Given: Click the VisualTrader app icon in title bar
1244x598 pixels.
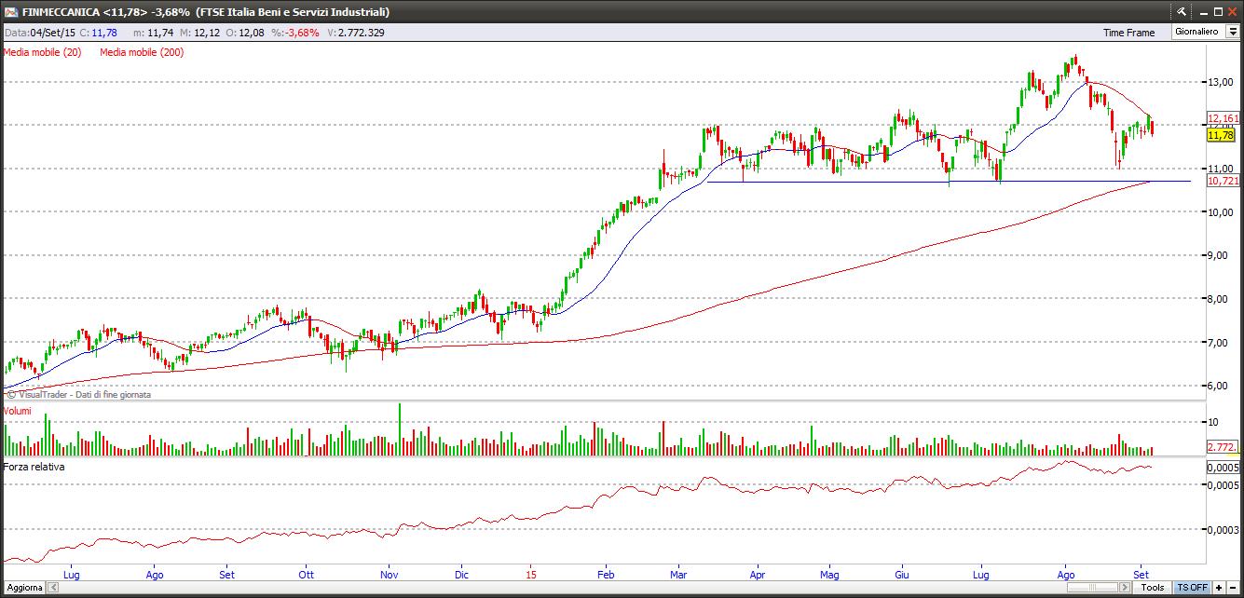Looking at the screenshot, I should click(10, 12).
